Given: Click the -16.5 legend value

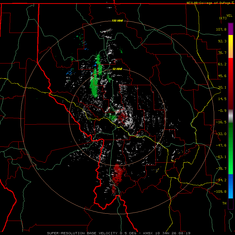Looking at the screenshot, I should point(221,122).
